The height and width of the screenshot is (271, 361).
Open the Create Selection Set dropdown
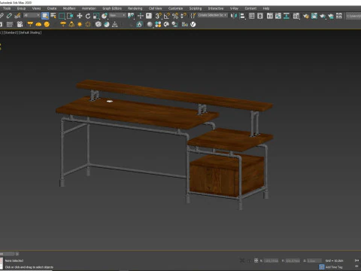(x=212, y=15)
